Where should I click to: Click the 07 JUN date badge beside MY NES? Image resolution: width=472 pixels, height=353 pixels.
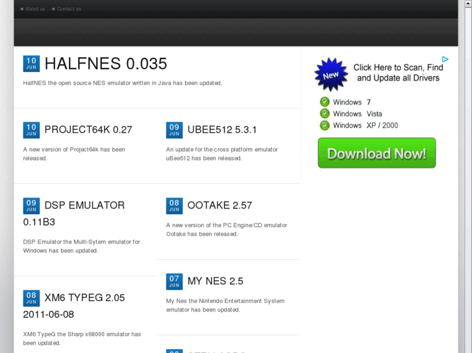pos(174,282)
